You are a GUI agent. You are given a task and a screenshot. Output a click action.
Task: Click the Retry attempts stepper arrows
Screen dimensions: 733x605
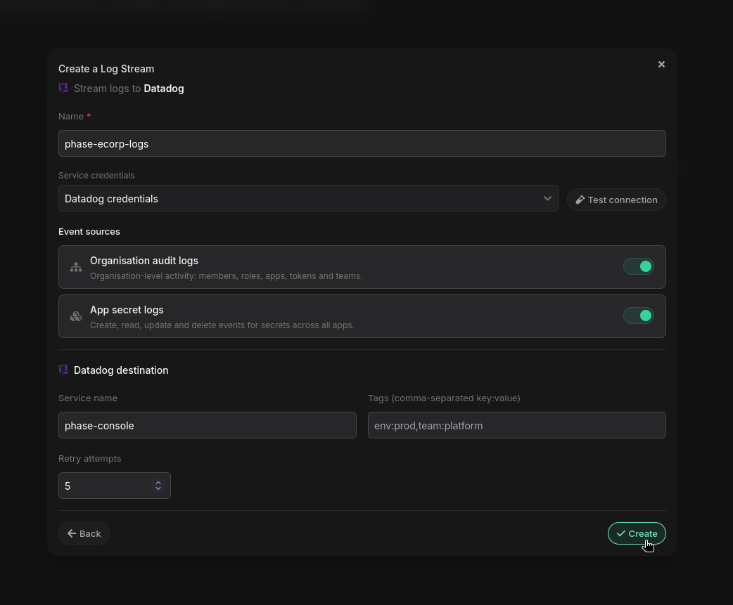point(158,486)
